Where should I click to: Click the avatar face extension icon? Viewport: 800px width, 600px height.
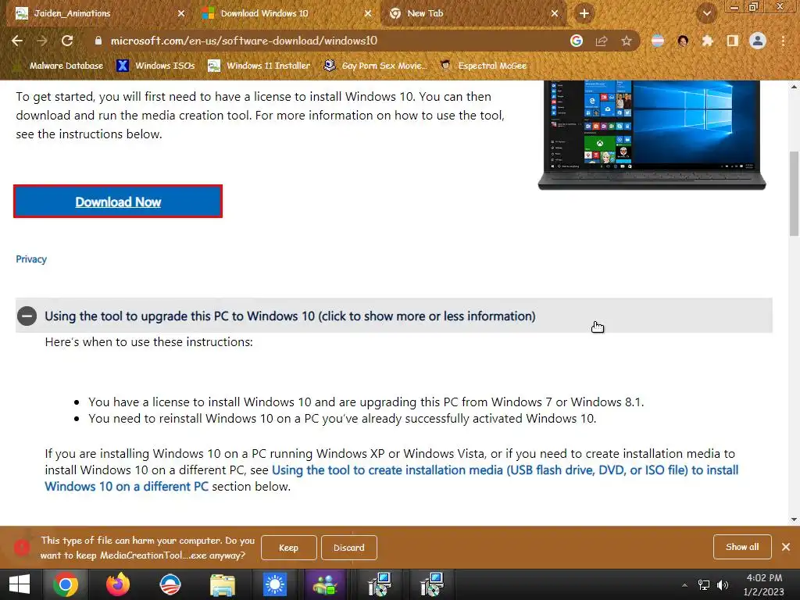point(683,41)
